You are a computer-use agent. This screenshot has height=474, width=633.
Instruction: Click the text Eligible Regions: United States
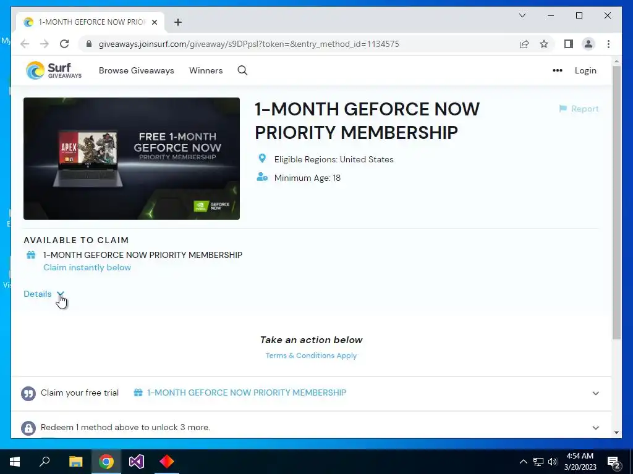334,159
